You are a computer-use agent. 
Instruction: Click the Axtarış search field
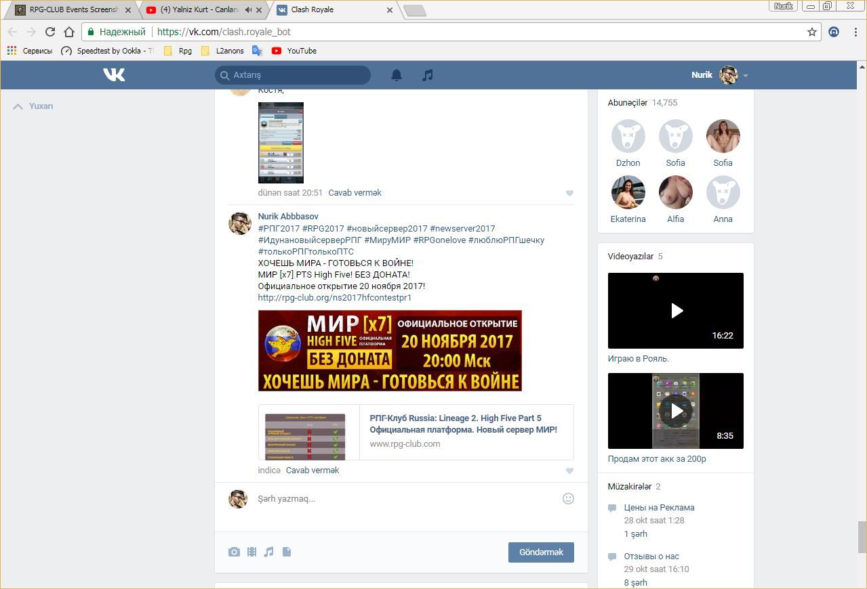tap(293, 75)
